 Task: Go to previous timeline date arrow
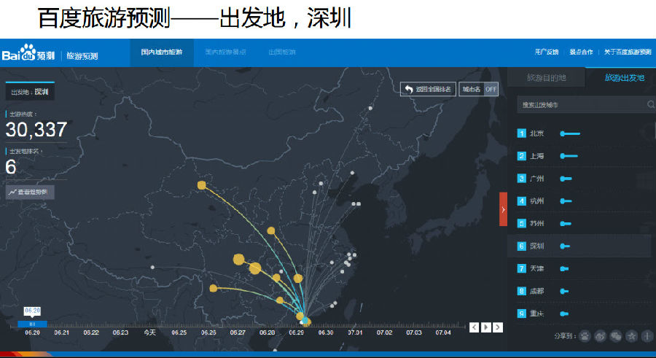(x=475, y=327)
